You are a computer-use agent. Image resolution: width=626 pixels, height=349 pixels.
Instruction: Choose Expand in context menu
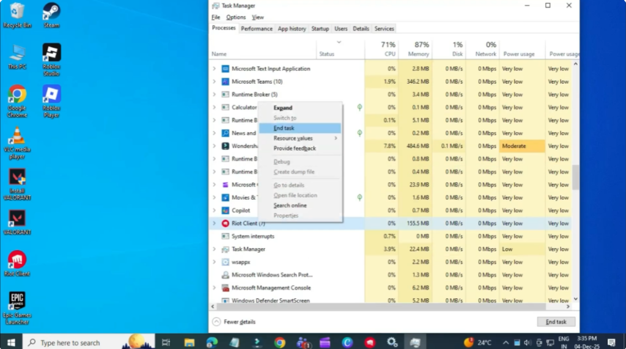[x=300, y=108]
